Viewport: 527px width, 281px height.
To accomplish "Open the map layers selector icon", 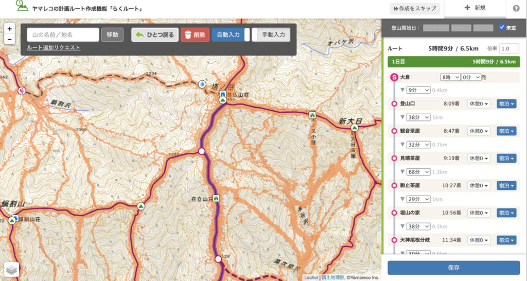I will (12, 269).
